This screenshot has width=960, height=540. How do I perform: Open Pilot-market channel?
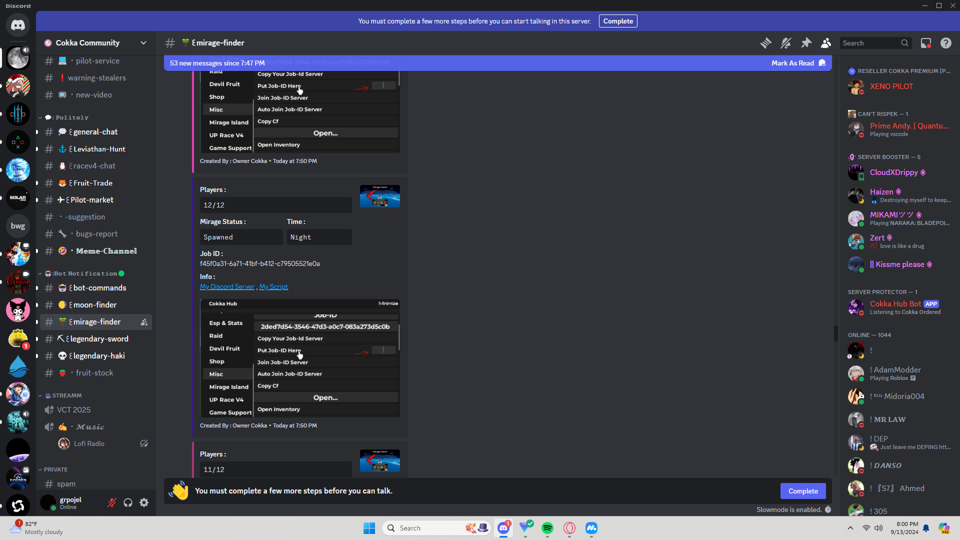(96, 200)
